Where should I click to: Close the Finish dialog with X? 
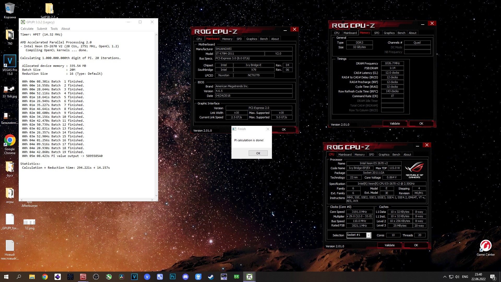point(268,129)
